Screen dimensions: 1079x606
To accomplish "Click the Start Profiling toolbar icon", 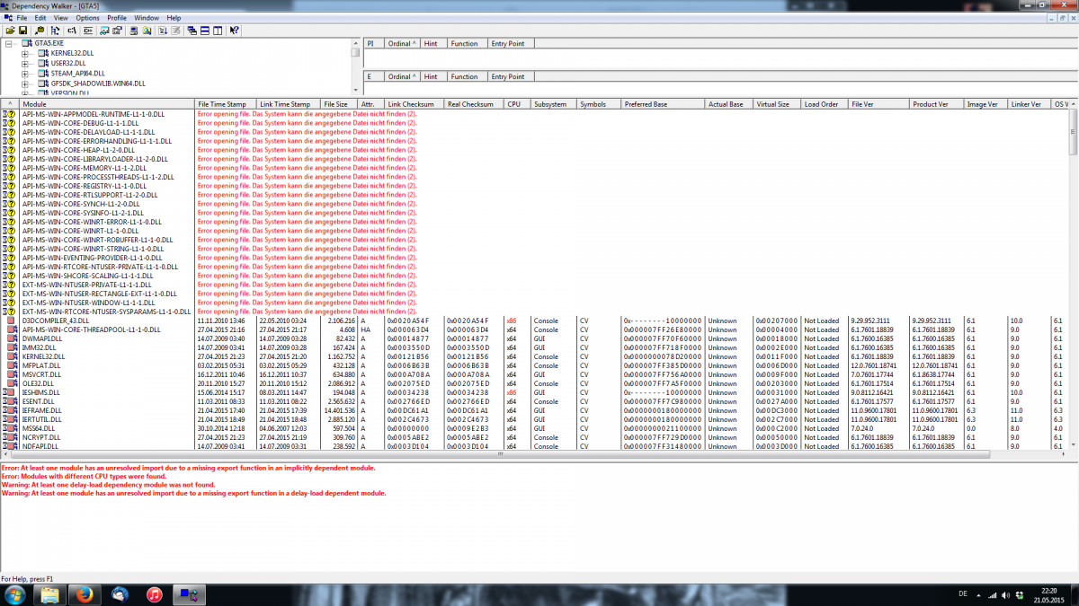I will pyautogui.click(x=163, y=31).
